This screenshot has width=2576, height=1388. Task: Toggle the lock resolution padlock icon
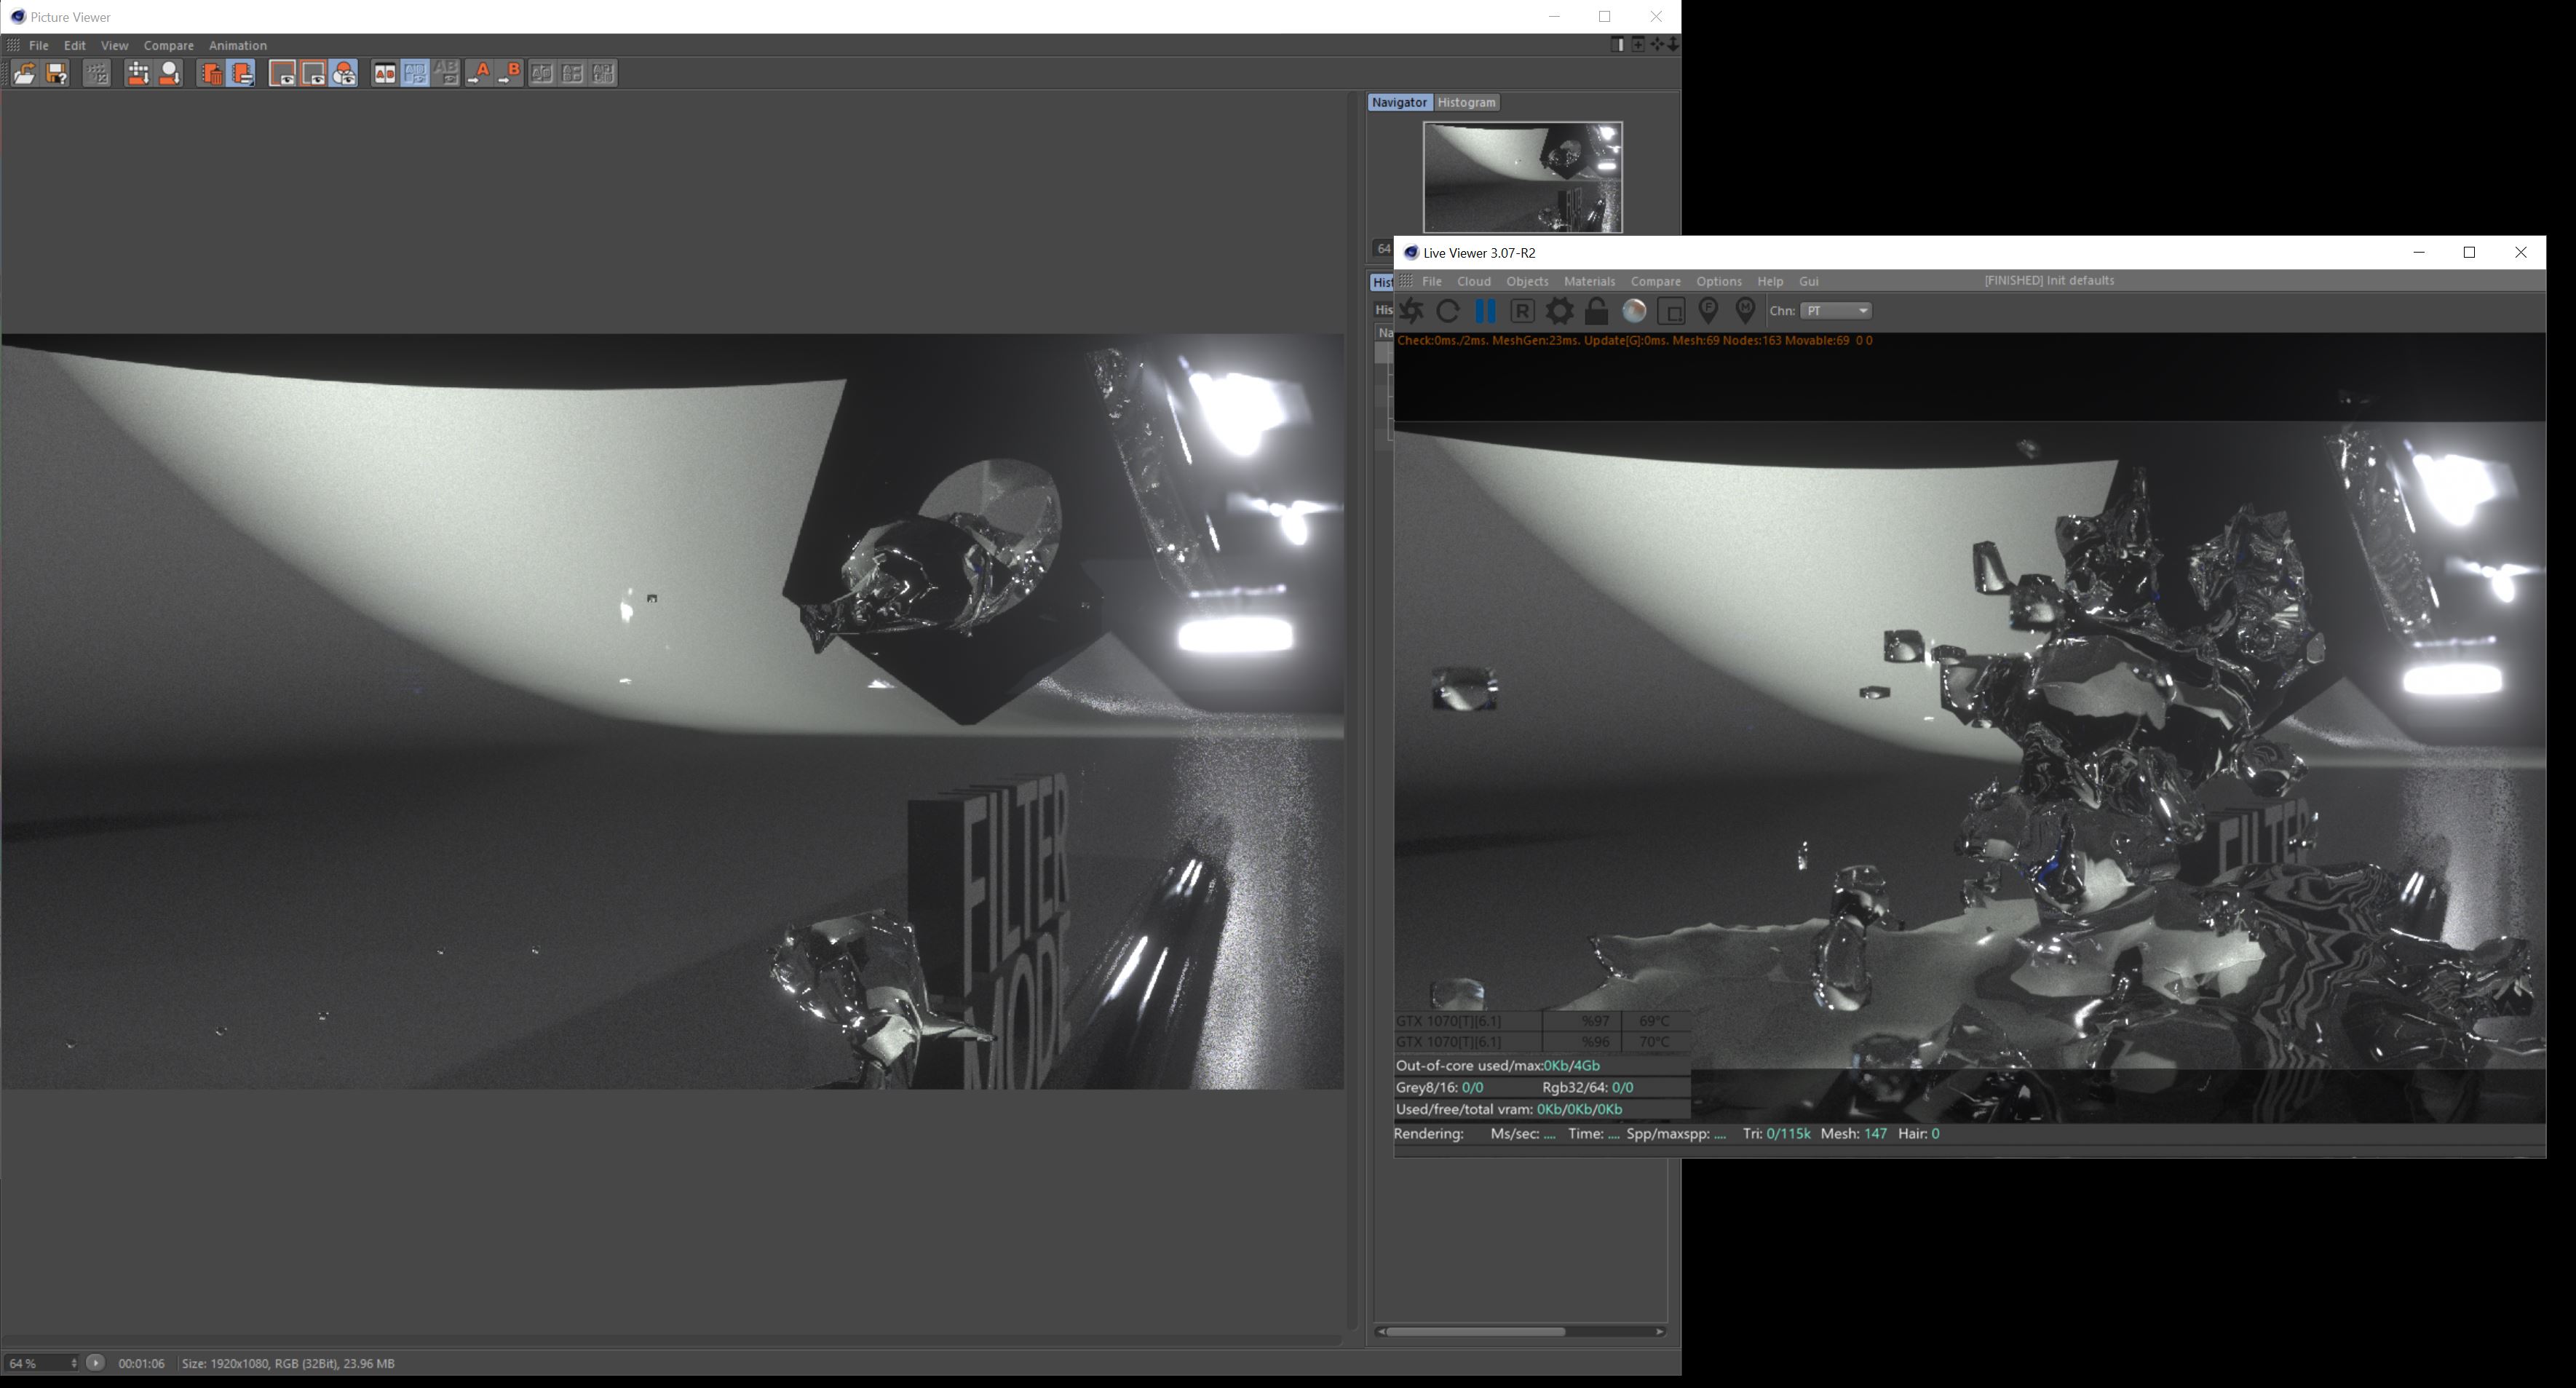click(1597, 311)
